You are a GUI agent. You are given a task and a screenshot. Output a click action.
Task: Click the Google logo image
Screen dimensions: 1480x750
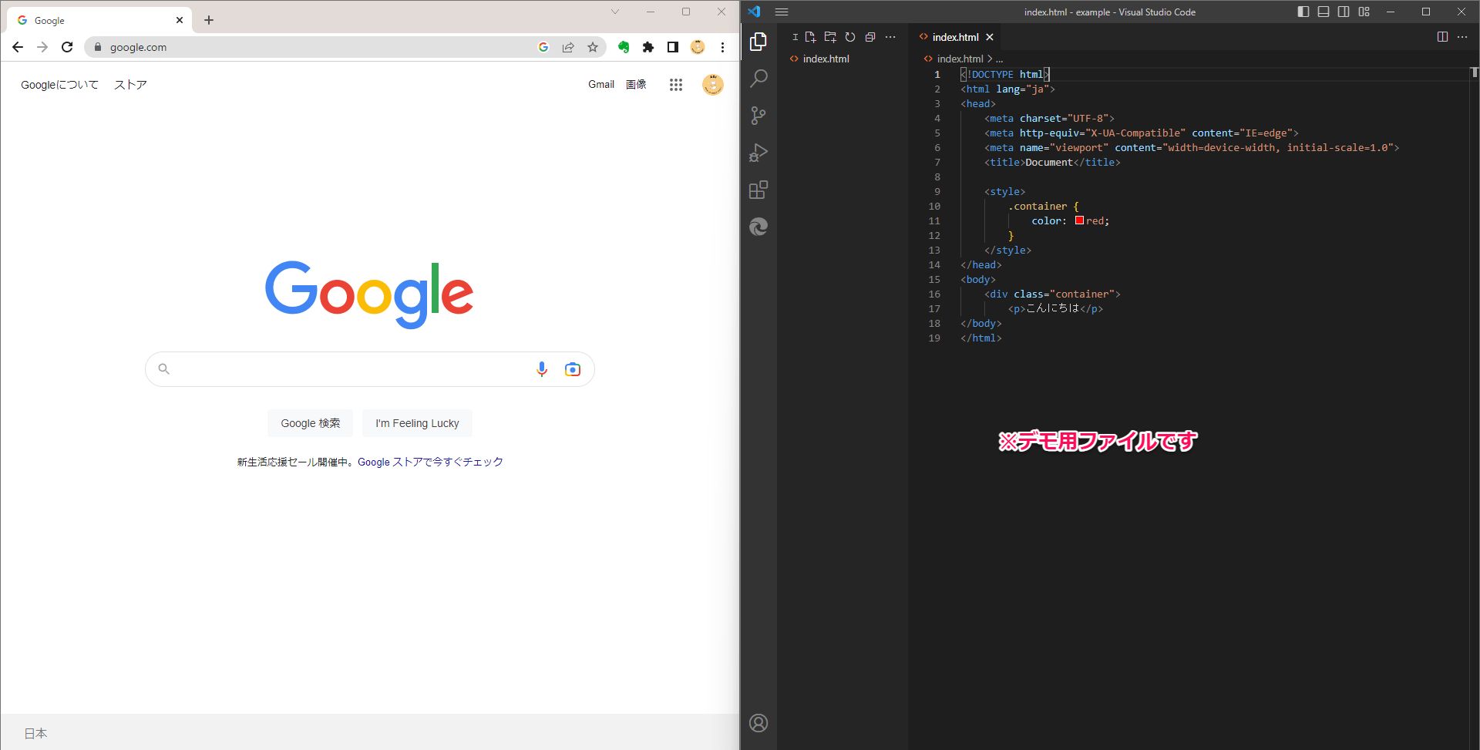click(369, 294)
